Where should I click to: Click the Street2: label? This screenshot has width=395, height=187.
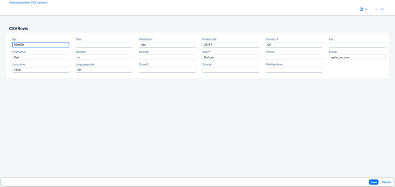pyautogui.click(x=144, y=65)
